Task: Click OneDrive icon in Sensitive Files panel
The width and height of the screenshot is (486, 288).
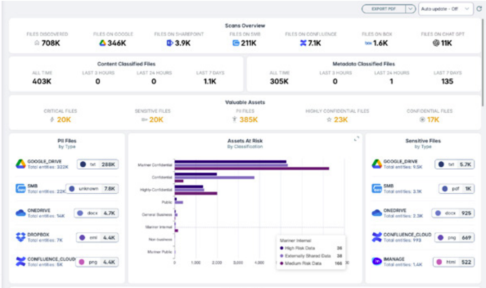Action: point(377,213)
